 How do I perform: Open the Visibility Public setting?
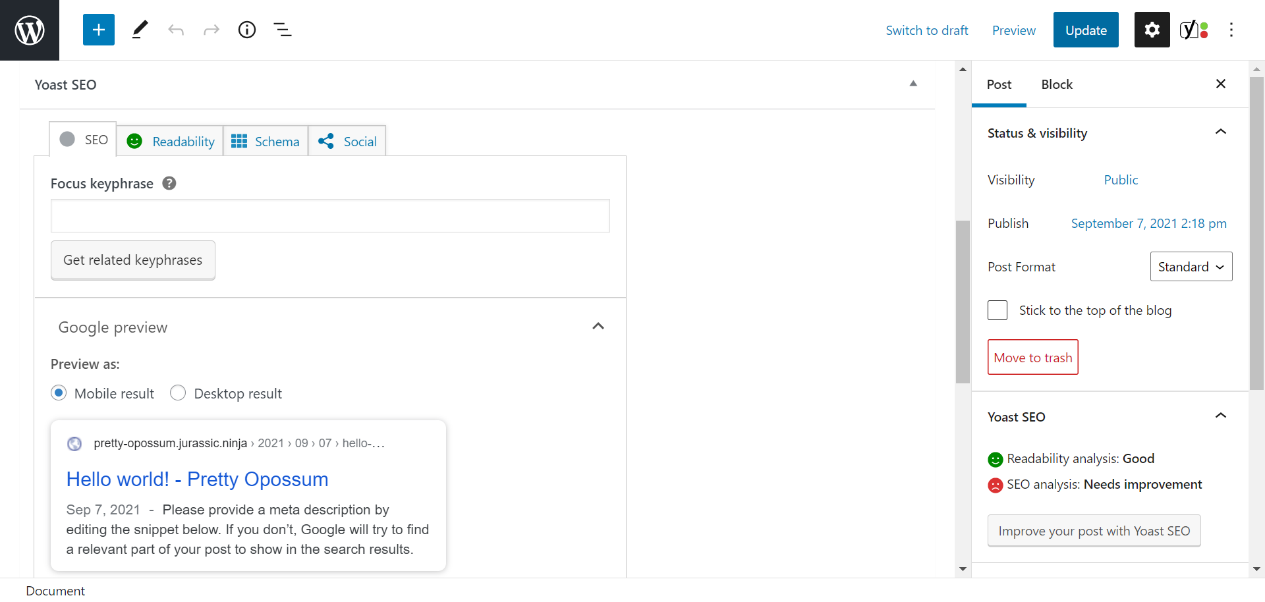tap(1121, 180)
